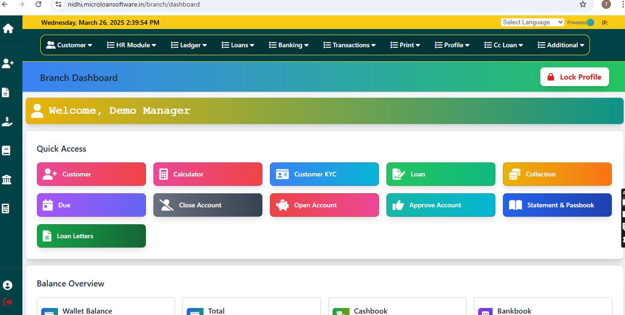This screenshot has width=625, height=315.
Task: Open the Cc Loan menu
Action: tap(504, 45)
